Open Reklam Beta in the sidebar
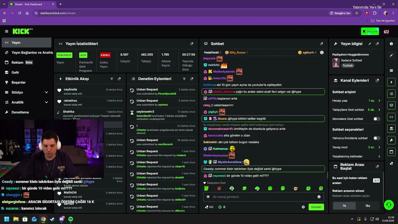398x224 pixels. [x=26, y=63]
